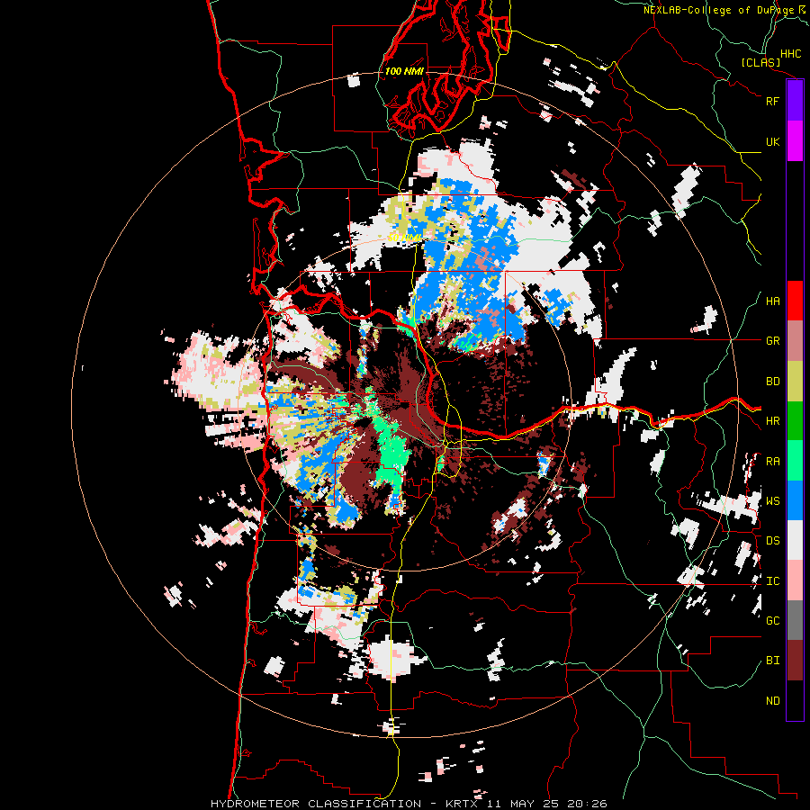Click the BI legend label
The width and height of the screenshot is (810, 810).
(x=772, y=661)
